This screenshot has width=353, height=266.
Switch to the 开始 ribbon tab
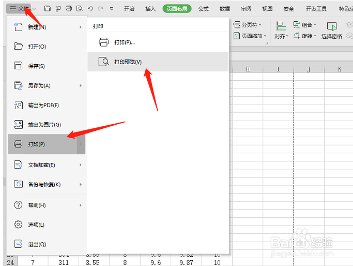(x=129, y=9)
